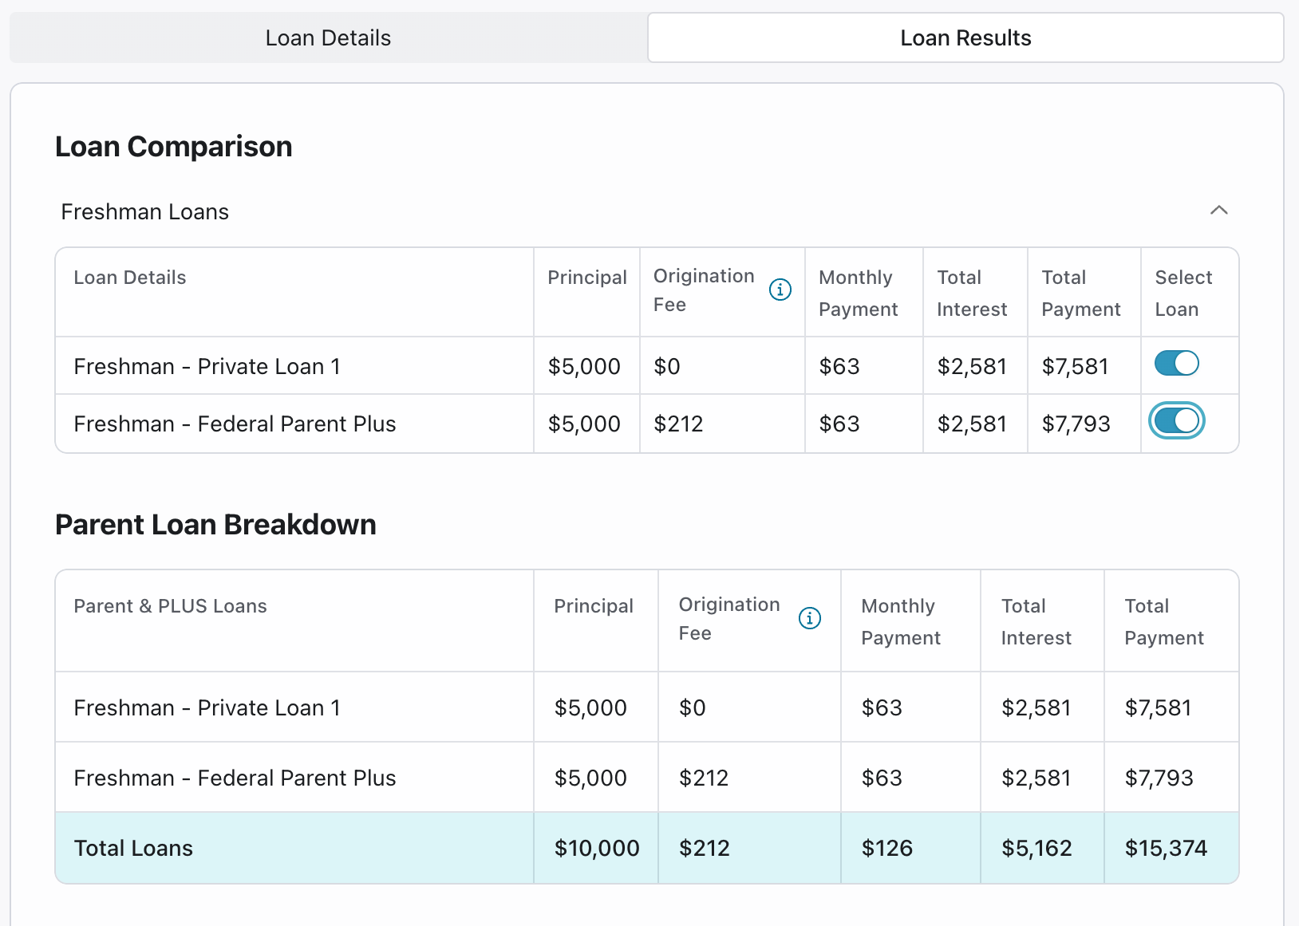Collapse Freshman Loans using the chevron arrow

1218,211
